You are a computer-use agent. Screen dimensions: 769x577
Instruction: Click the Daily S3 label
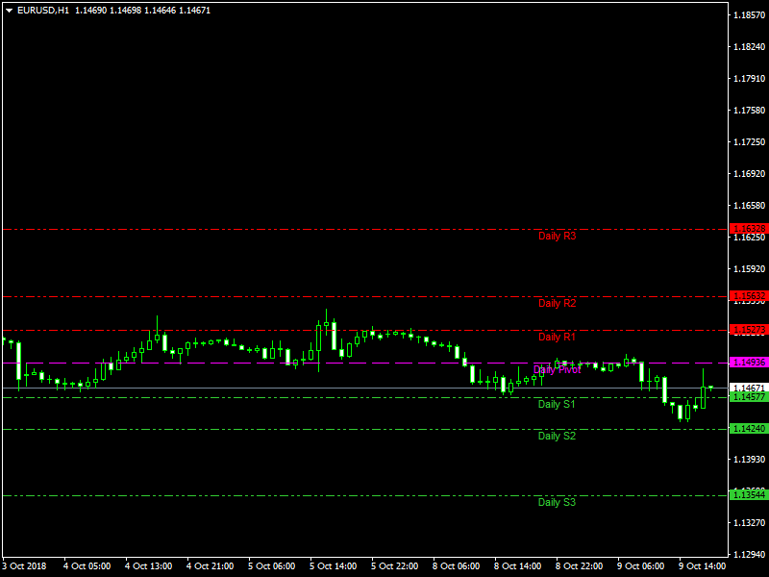tap(557, 502)
